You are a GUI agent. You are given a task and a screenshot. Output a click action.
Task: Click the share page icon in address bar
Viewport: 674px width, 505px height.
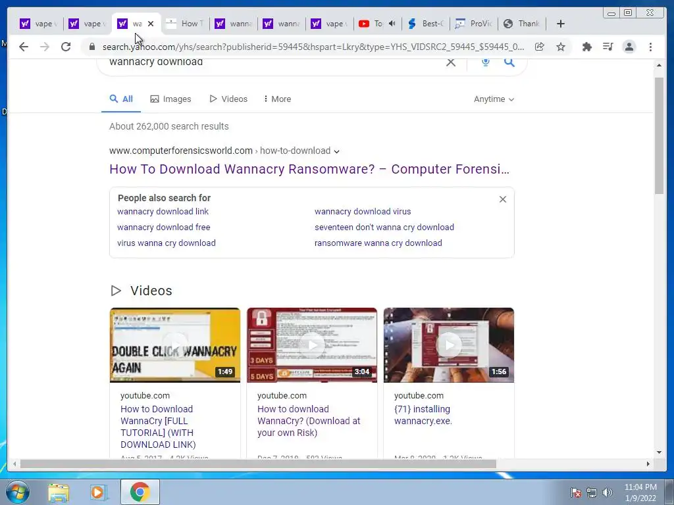point(540,47)
